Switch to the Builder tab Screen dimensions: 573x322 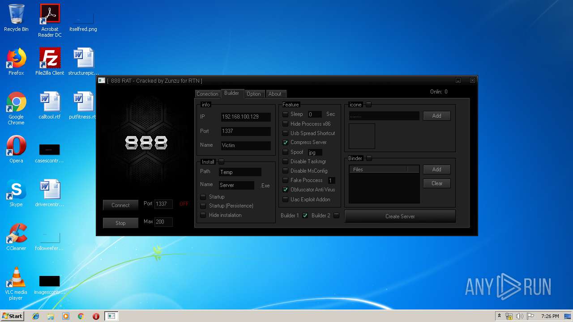231,93
